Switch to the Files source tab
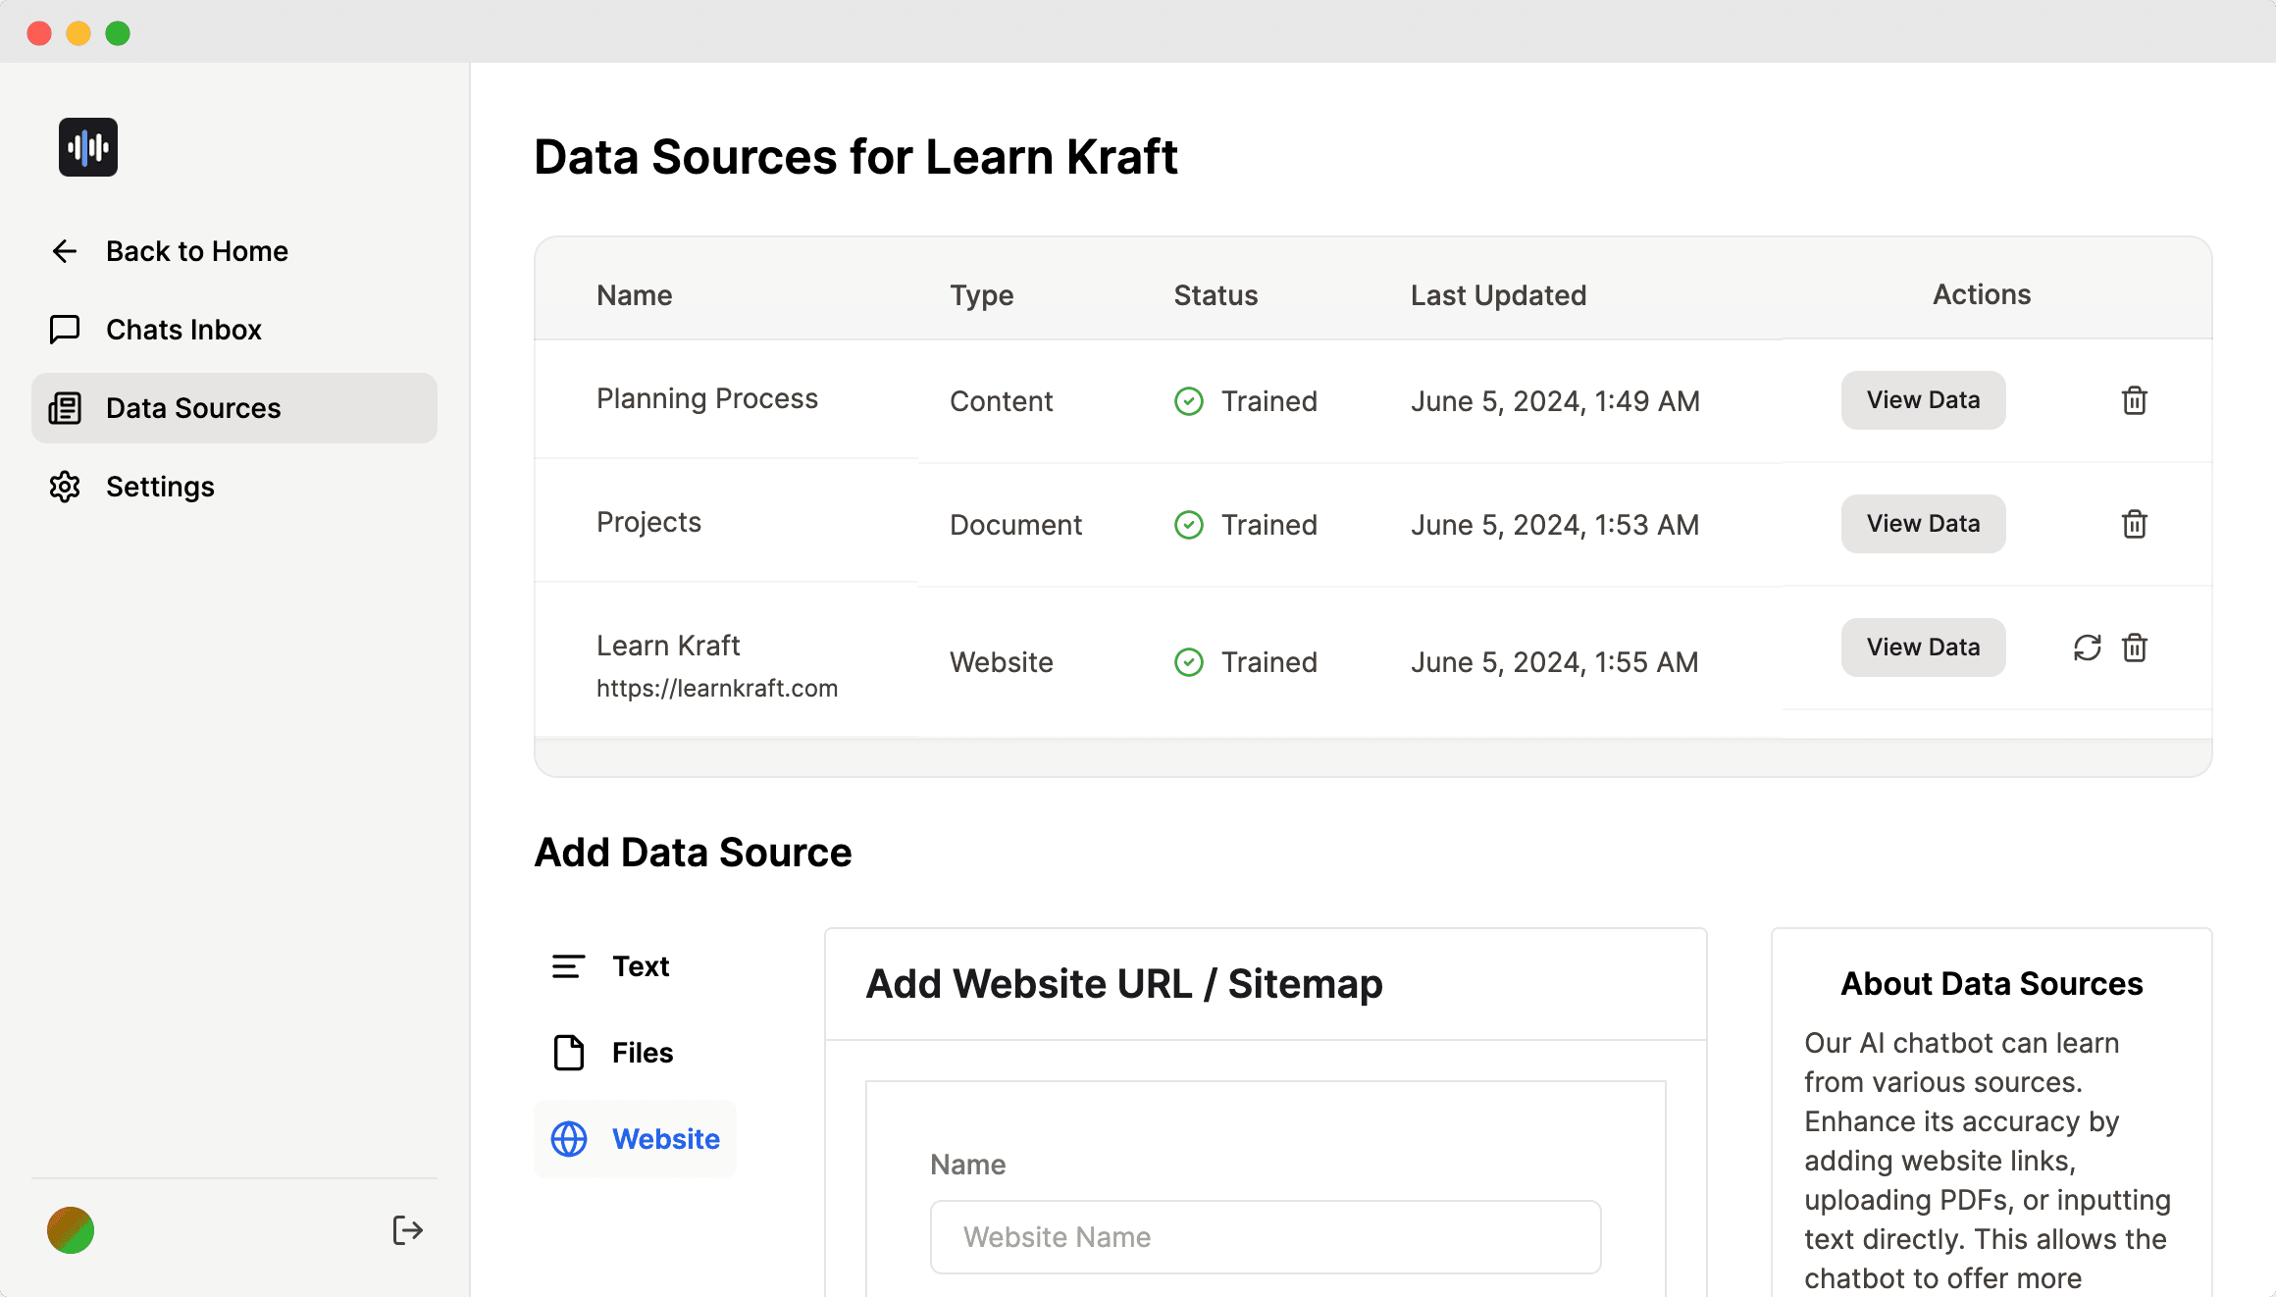Viewport: 2276px width, 1297px height. click(635, 1053)
